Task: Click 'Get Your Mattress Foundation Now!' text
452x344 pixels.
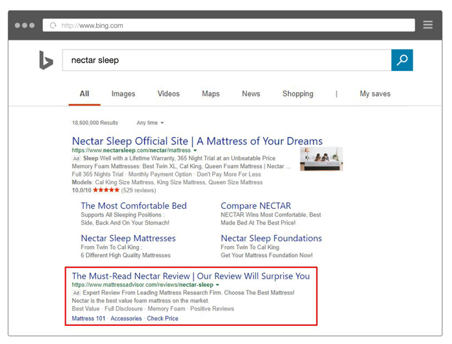Action: pyautogui.click(x=267, y=255)
